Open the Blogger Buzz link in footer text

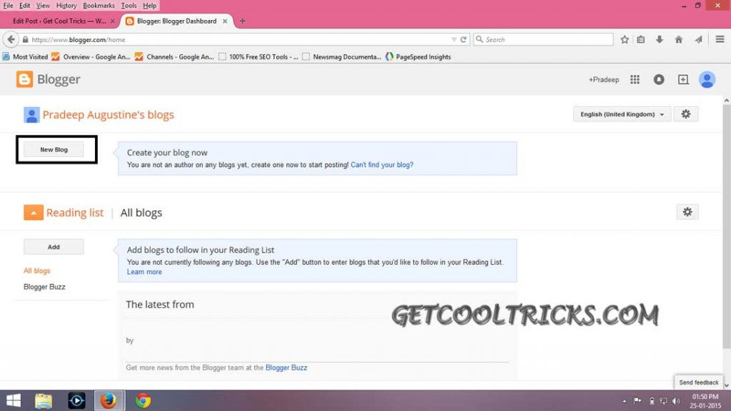286,367
